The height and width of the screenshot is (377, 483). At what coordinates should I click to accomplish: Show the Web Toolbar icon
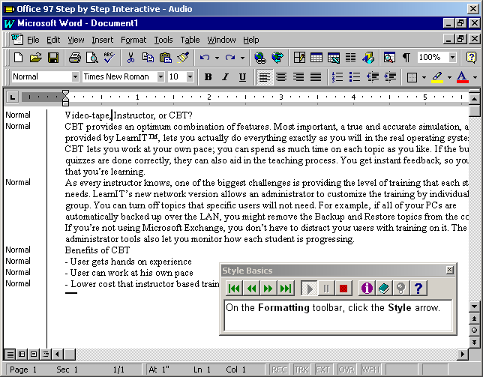[277, 58]
